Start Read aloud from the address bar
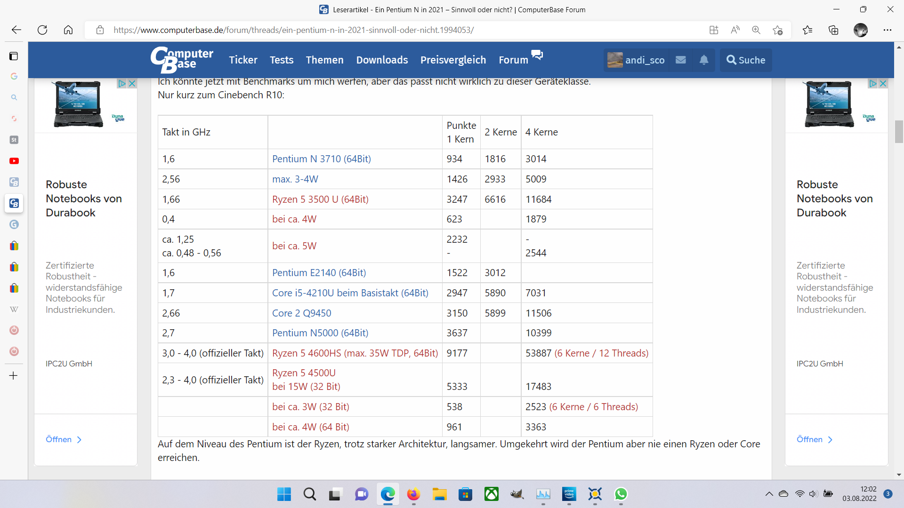 pos(735,30)
